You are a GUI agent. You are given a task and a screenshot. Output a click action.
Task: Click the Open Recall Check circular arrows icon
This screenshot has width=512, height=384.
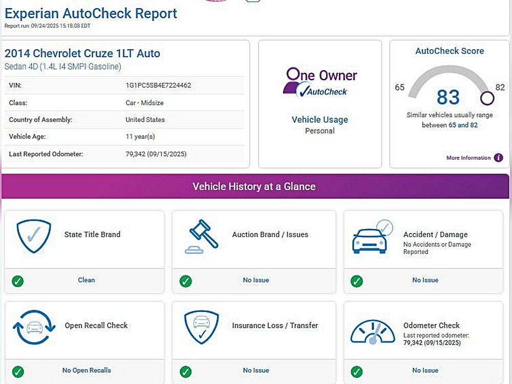tap(34, 327)
